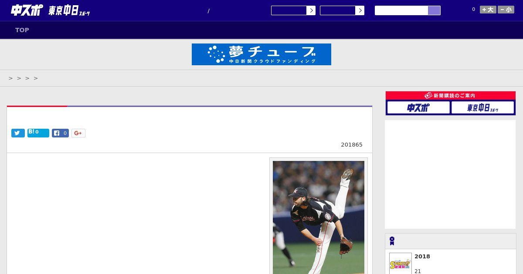
Task: Share the article on Google+
Action: [78, 133]
